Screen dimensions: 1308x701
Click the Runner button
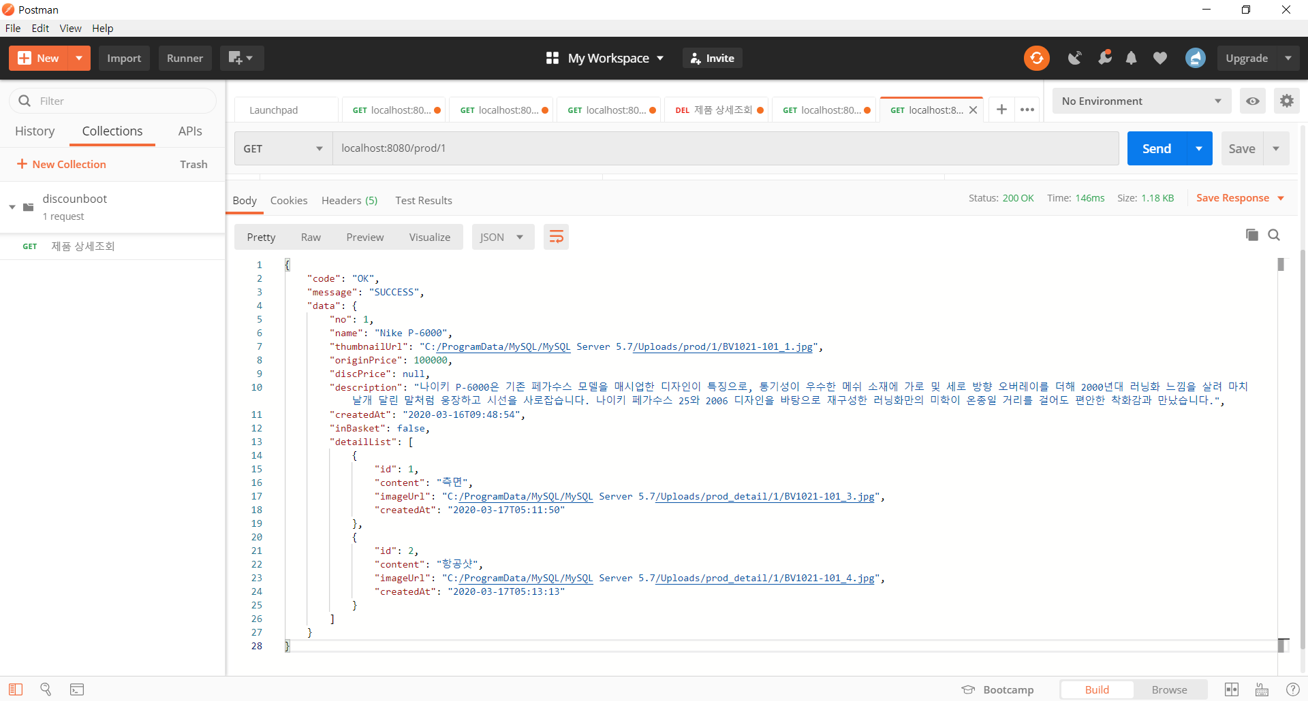coord(185,59)
